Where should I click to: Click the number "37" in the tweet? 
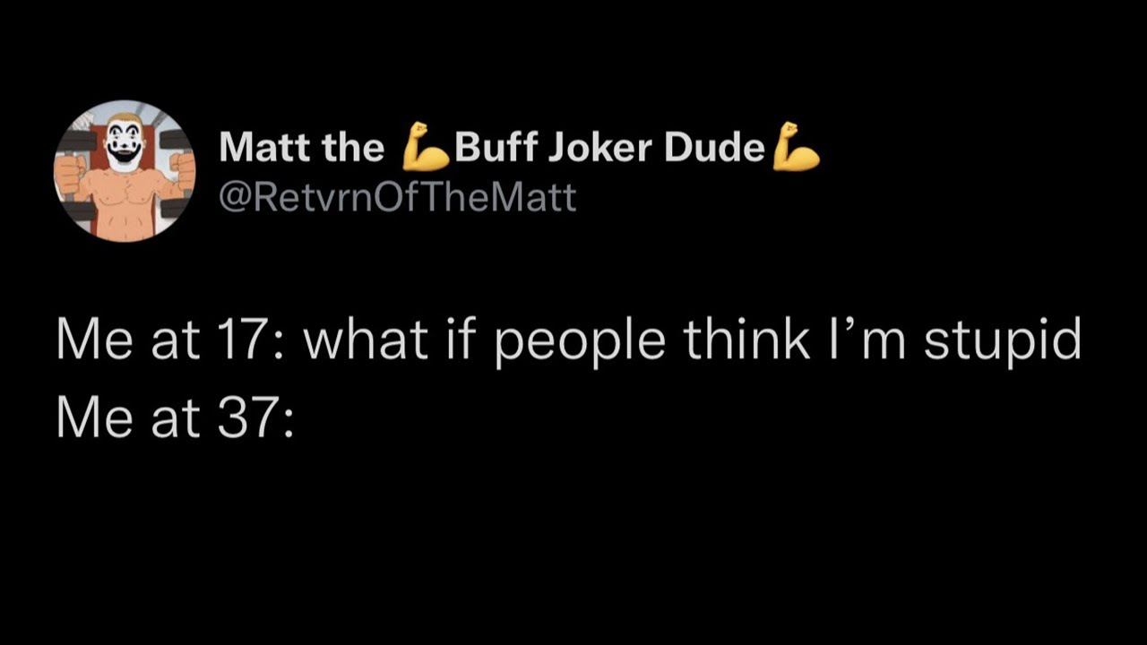[x=250, y=418]
